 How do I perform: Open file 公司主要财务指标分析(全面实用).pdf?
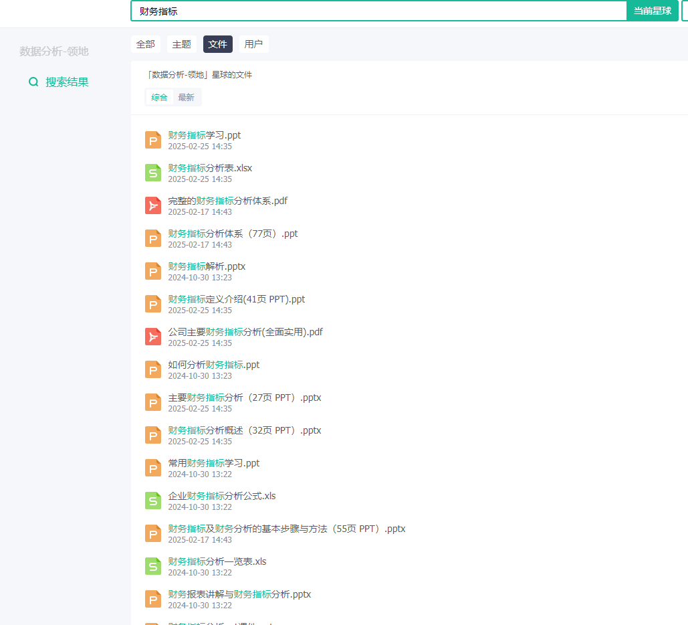click(x=245, y=332)
